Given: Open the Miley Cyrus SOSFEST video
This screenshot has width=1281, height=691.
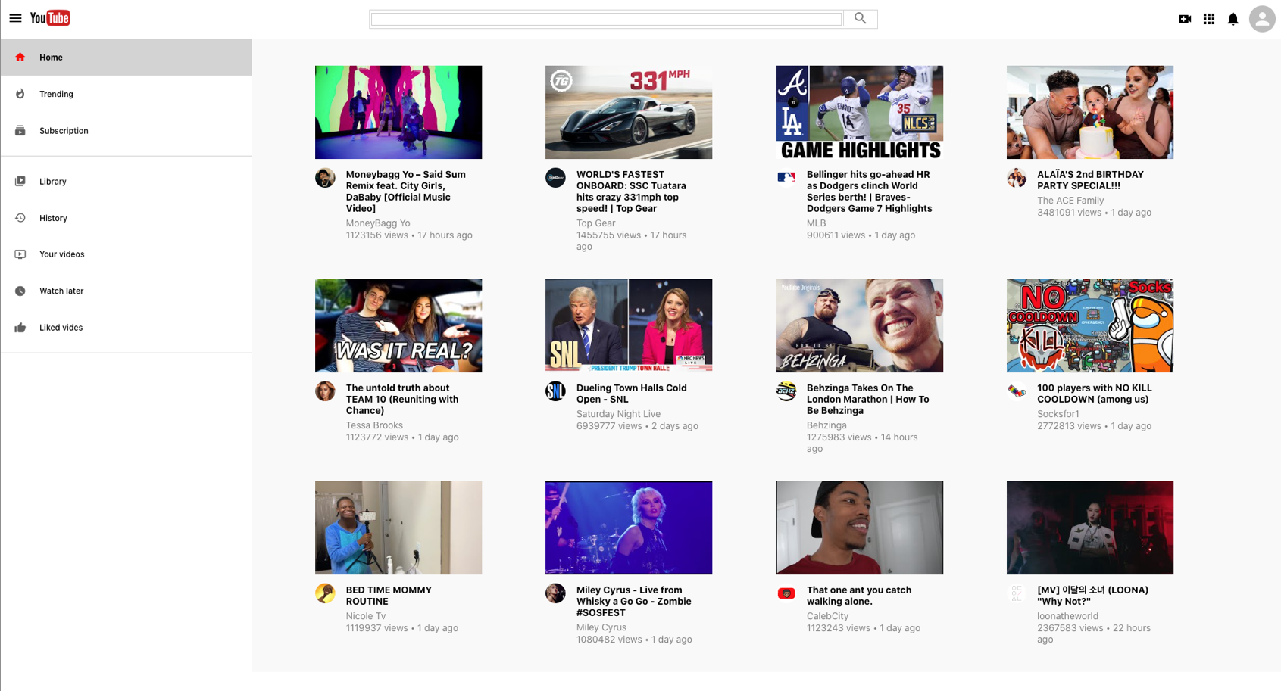Looking at the screenshot, I should (x=628, y=528).
